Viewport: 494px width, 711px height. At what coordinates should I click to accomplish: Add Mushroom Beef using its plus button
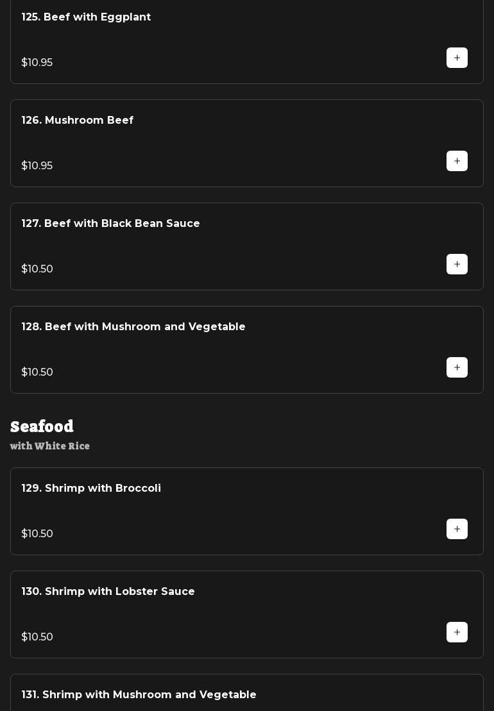(457, 161)
